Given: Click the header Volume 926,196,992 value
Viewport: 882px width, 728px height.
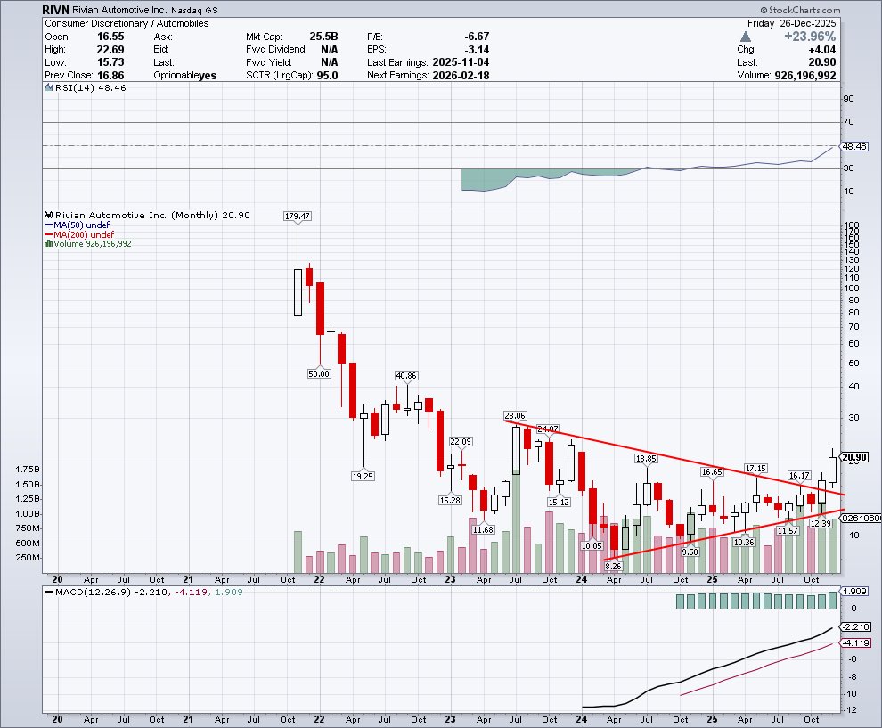Looking at the screenshot, I should (805, 76).
